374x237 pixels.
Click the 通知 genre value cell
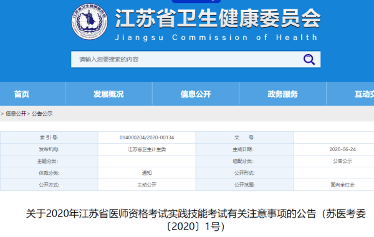point(146,173)
